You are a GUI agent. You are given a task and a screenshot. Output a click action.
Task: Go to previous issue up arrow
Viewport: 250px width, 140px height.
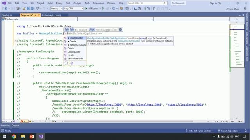pos(40,121)
